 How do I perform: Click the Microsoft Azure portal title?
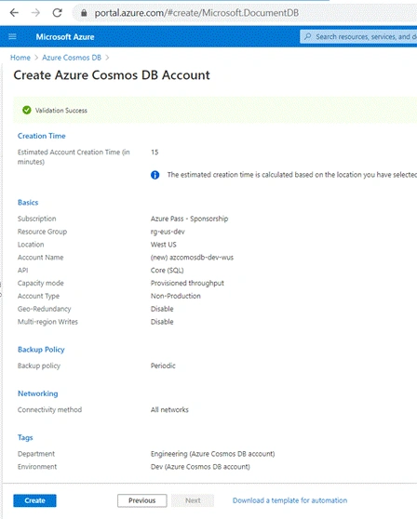(65, 37)
